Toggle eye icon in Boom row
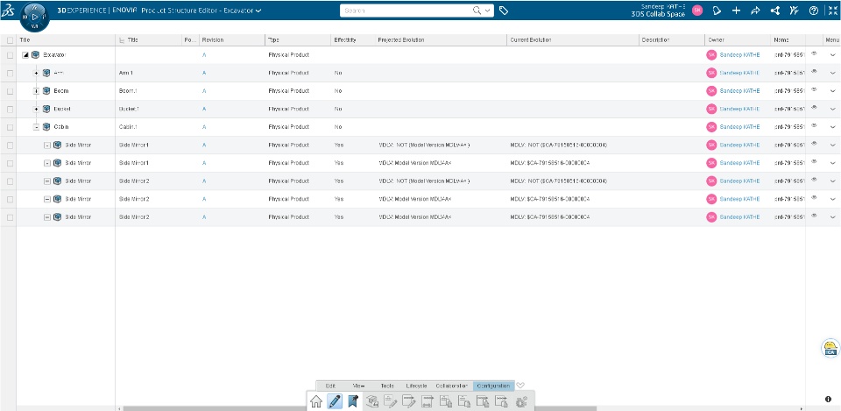 click(x=814, y=89)
